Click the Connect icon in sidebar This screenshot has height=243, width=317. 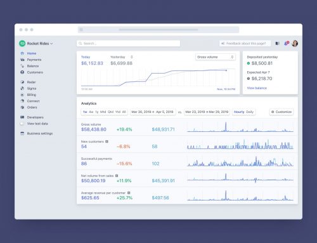coord(22,101)
